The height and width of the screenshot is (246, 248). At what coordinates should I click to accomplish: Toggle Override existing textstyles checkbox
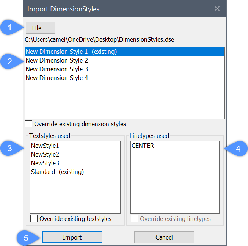click(34, 219)
